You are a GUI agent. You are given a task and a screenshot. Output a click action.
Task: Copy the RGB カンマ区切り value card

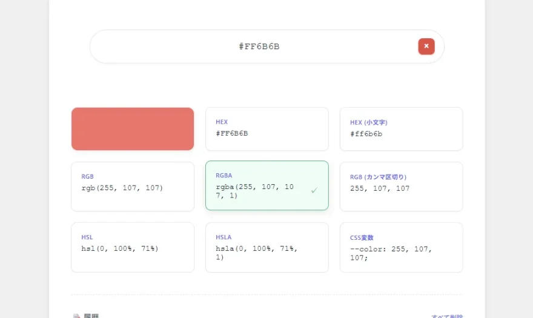pyautogui.click(x=401, y=187)
